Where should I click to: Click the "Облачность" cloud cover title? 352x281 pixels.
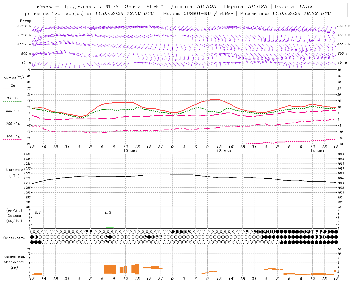click(14, 238)
